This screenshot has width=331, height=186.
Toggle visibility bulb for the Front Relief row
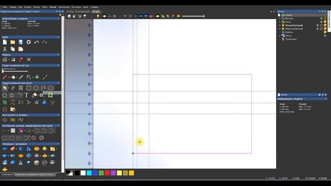point(325,25)
